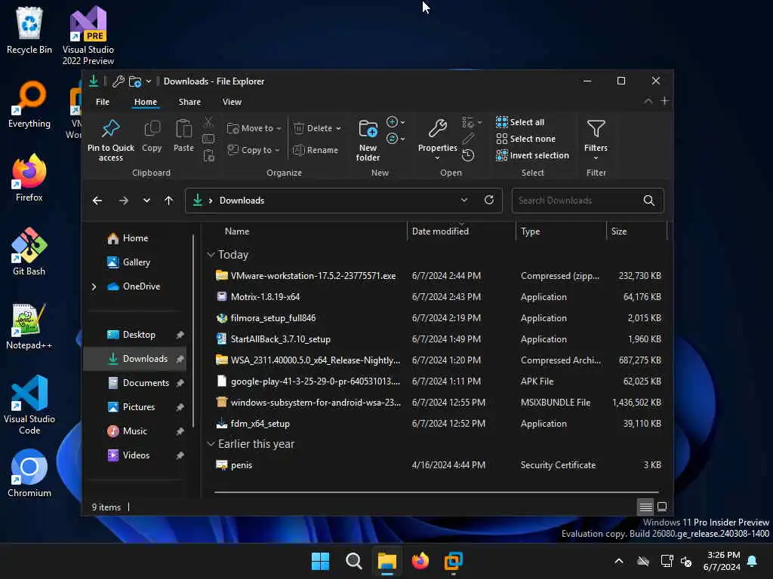The height and width of the screenshot is (579, 773).
Task: Click Invert selection
Action: 532,155
